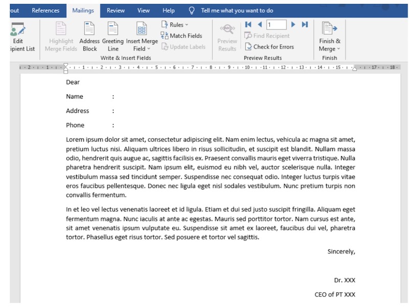This screenshot has height=307, width=409.
Task: Click the left indent marker on the ruler
Action: [x=66, y=67]
